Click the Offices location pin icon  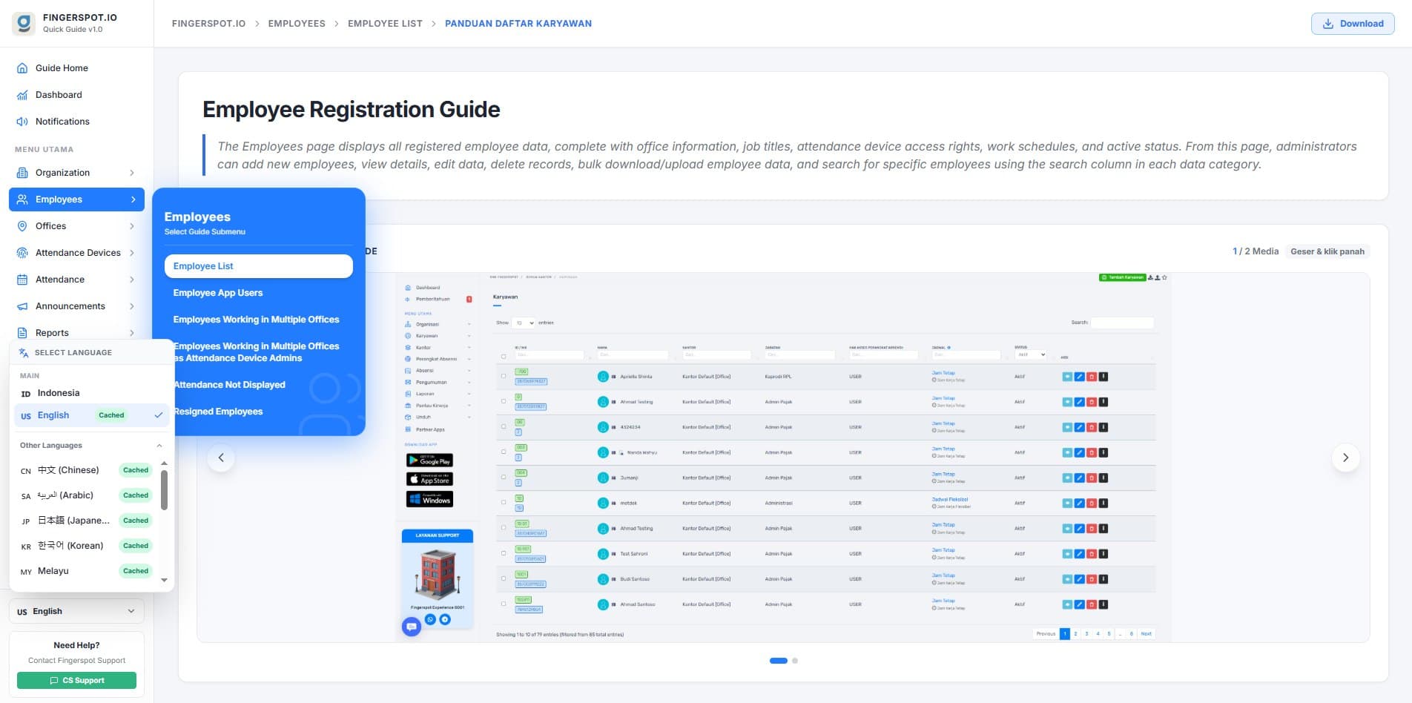click(22, 226)
